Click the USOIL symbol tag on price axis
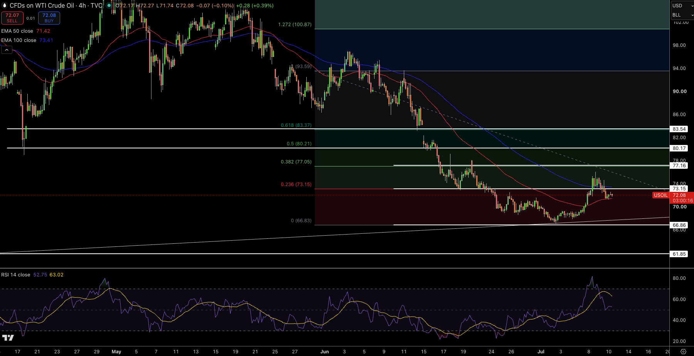The width and height of the screenshot is (694, 356). coord(661,195)
